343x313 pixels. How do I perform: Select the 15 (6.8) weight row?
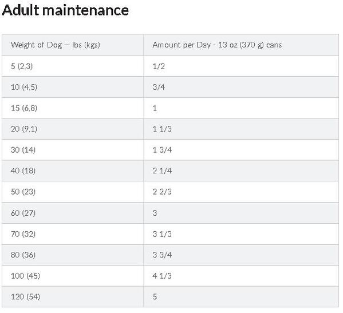(170, 108)
